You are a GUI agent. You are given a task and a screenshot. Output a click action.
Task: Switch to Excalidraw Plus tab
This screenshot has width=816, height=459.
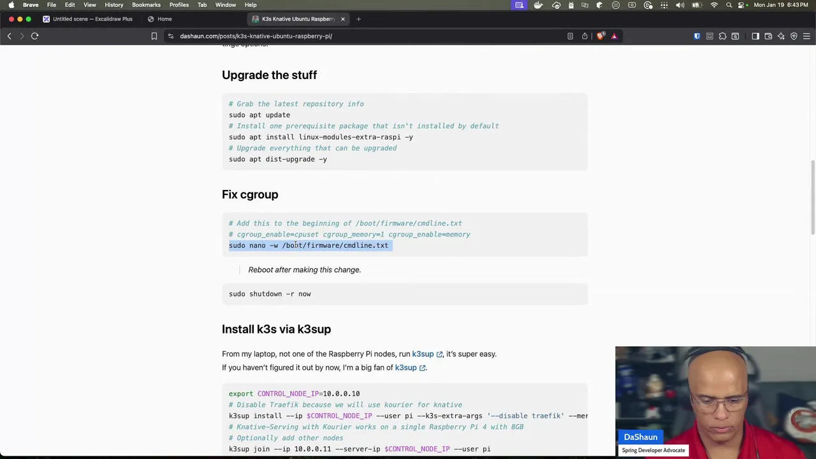click(x=87, y=19)
